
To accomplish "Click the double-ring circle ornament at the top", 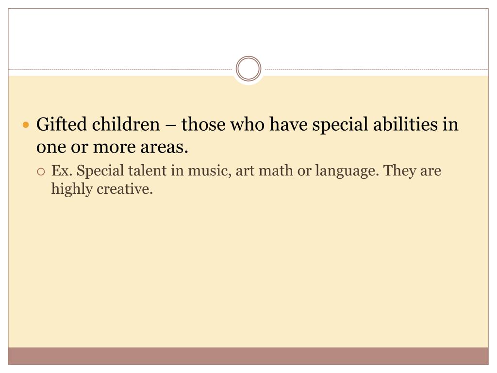I will tap(248, 69).
